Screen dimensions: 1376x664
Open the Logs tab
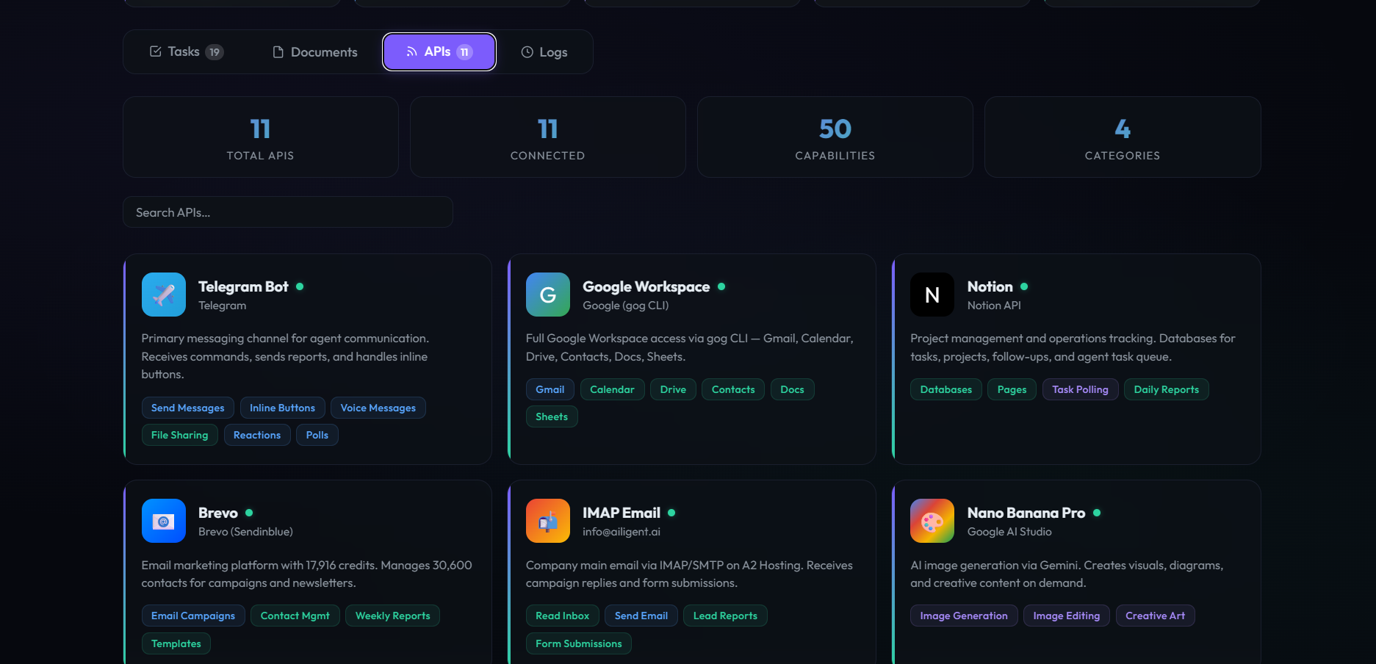tap(544, 52)
